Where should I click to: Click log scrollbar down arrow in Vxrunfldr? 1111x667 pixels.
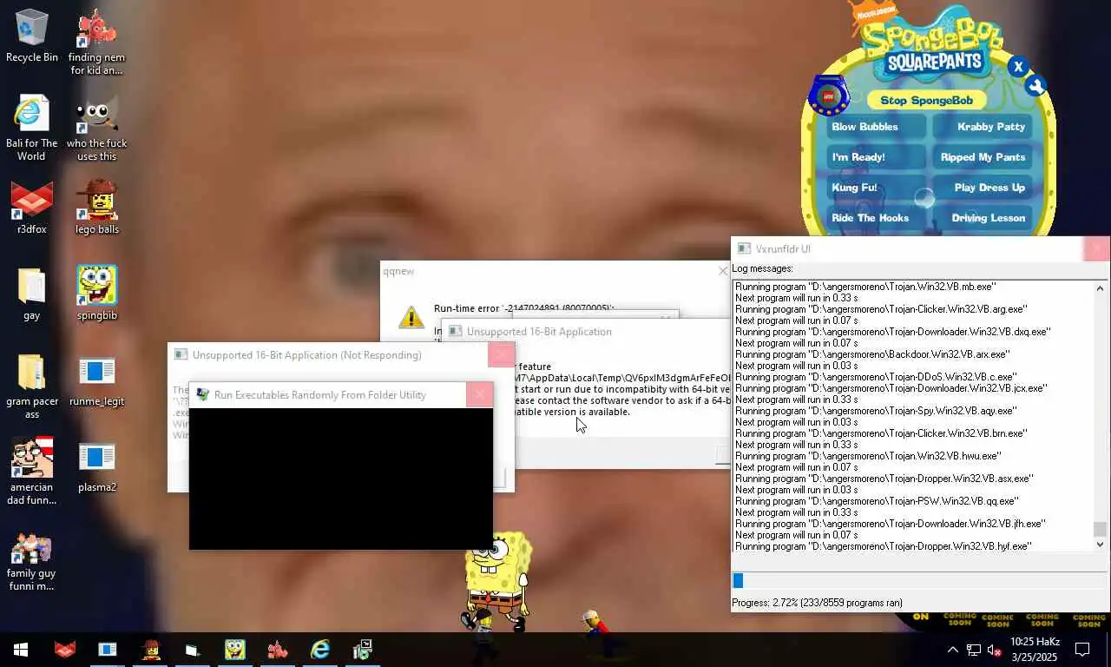(x=1100, y=545)
